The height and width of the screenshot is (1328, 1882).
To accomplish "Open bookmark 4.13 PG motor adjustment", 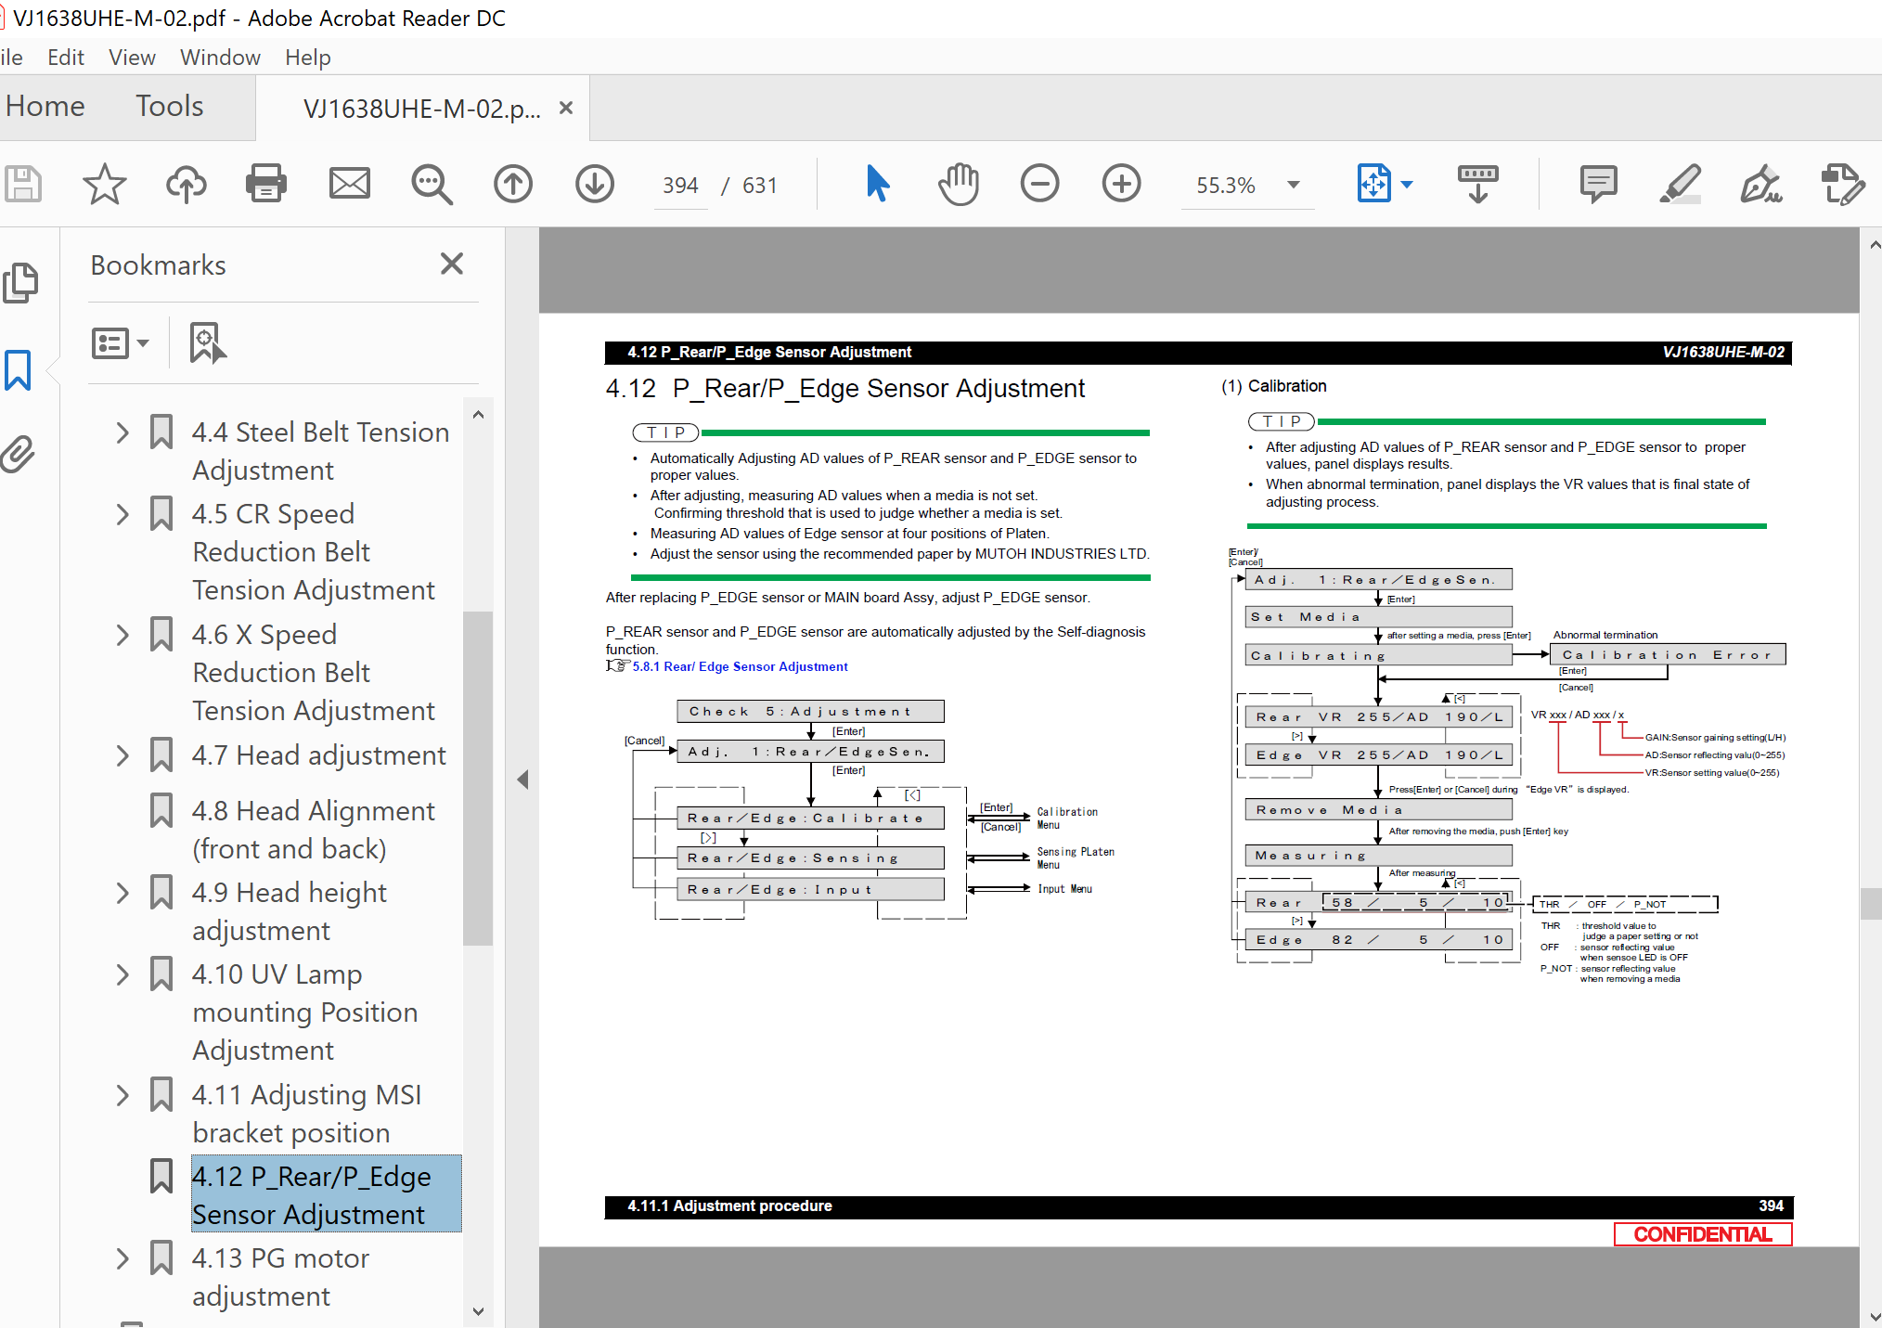I will (x=280, y=1277).
